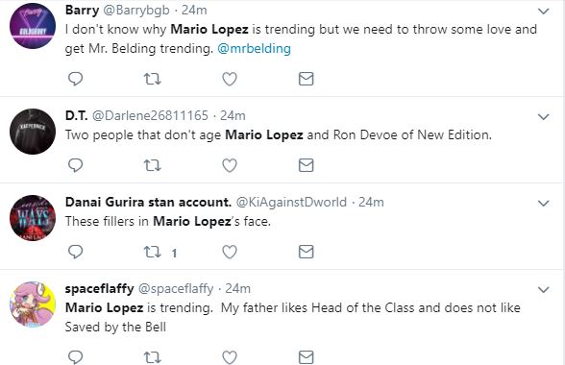This screenshot has height=365, width=565.
Task: Send Barry's tweet via direct message
Action: pos(306,79)
